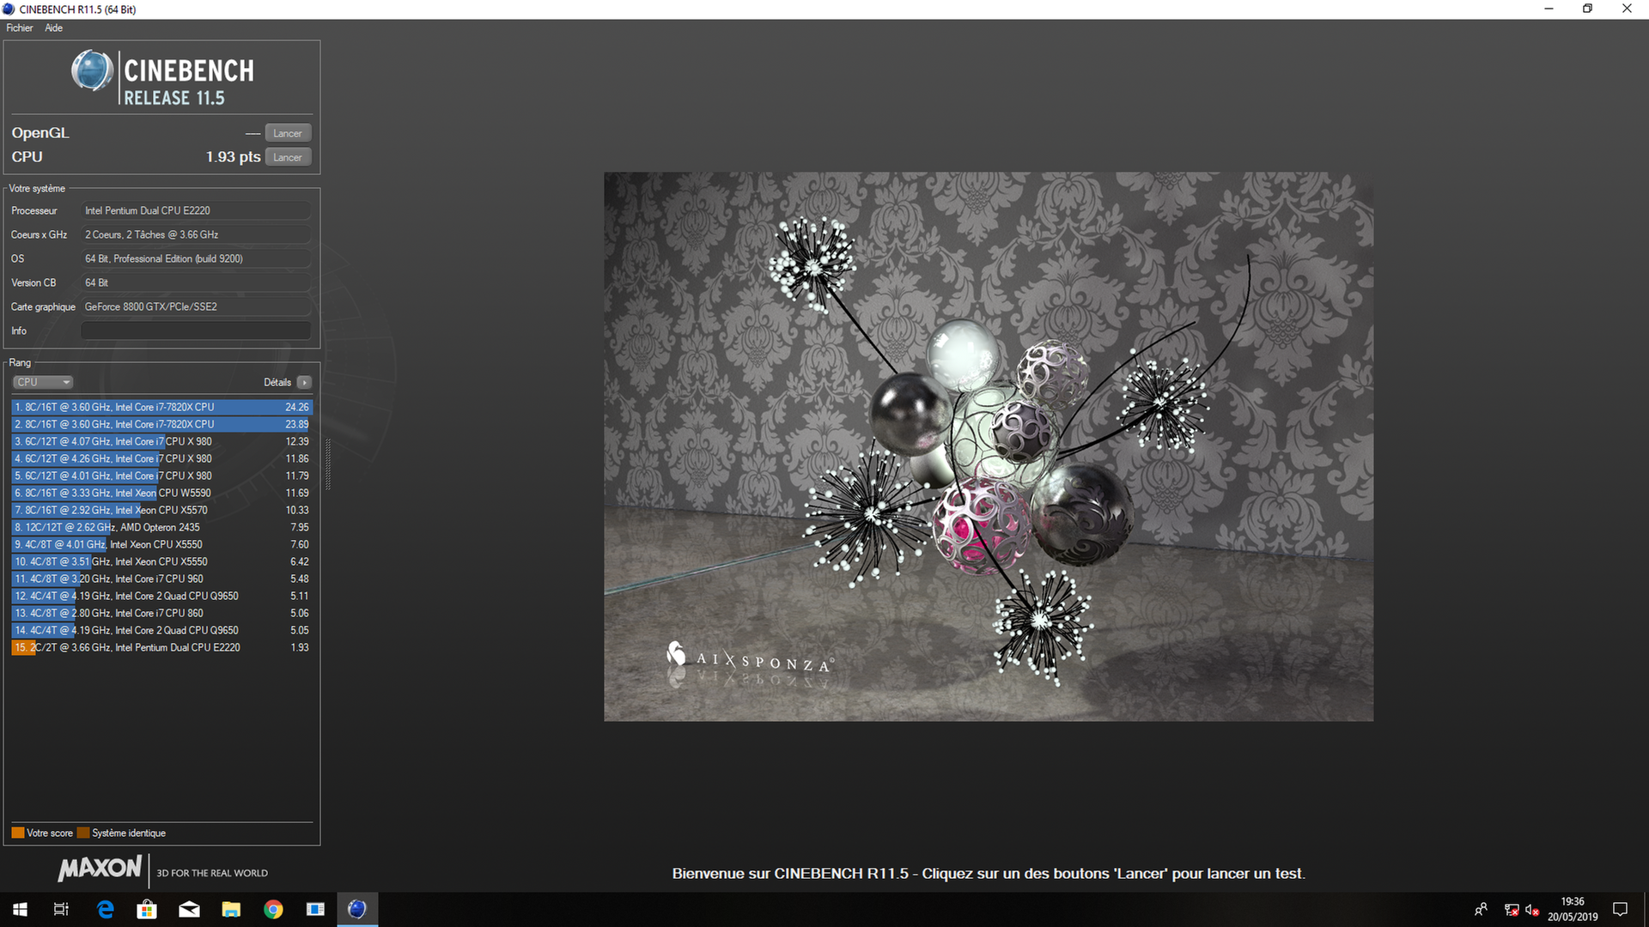The width and height of the screenshot is (1649, 927).
Task: Open the Windows Start menu
Action: [20, 909]
